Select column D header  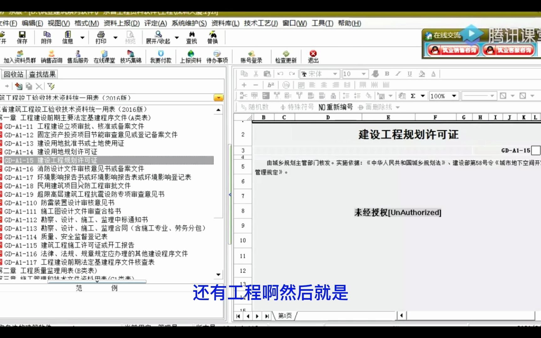pos(328,117)
